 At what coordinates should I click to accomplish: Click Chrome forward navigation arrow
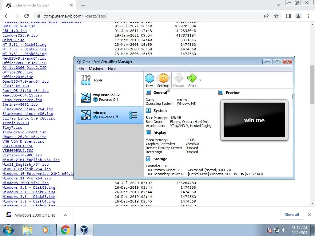[17, 16]
